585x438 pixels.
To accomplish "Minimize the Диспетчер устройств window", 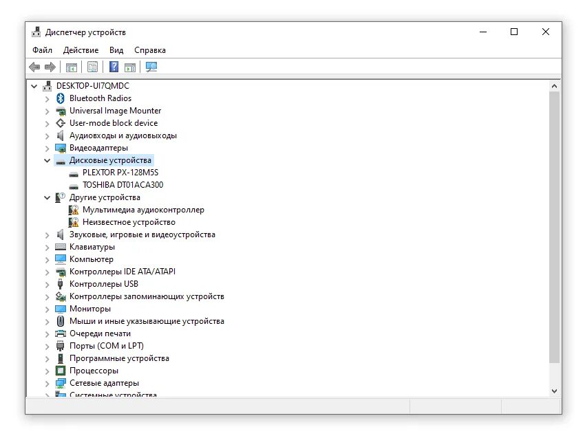I will tap(483, 32).
